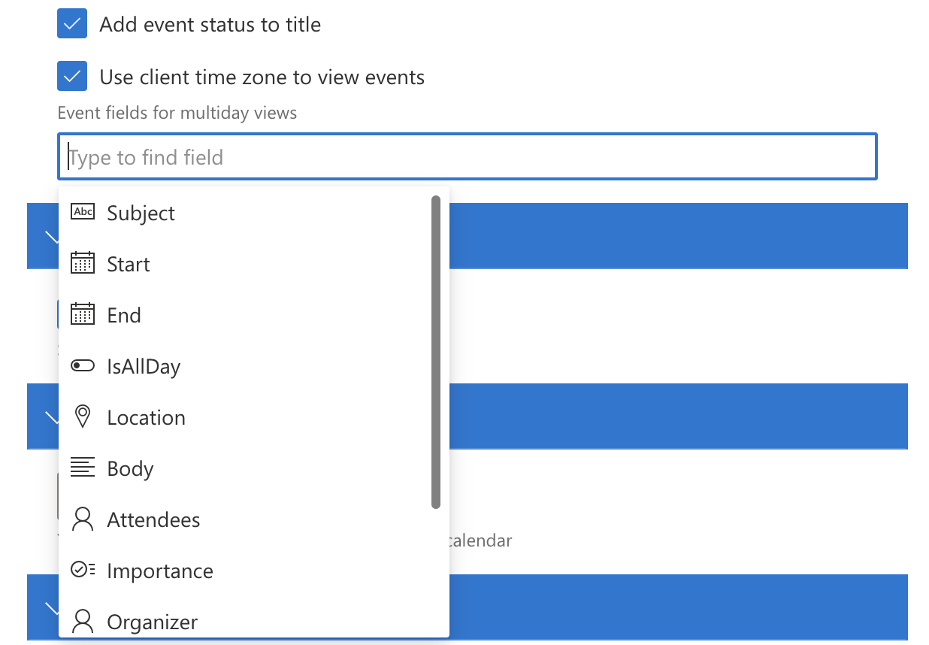The height and width of the screenshot is (645, 929).
Task: Click the toggle icon beside IsAllDay
Action: pos(82,365)
